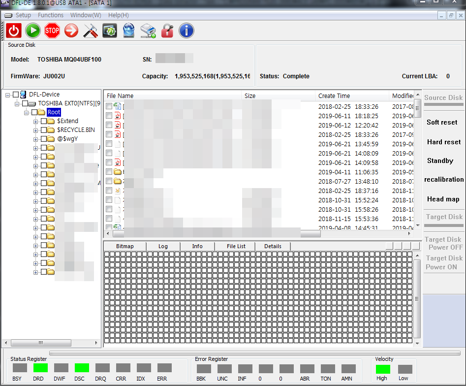Viewport: 466px width, 386px height.
Task: Tick the $RECYCLE.BIN checkbox
Action: [44, 130]
